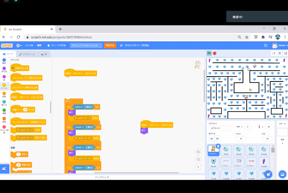Select the ブロック定義 (My Blocks) category
288x193 pixels.
[4, 129]
